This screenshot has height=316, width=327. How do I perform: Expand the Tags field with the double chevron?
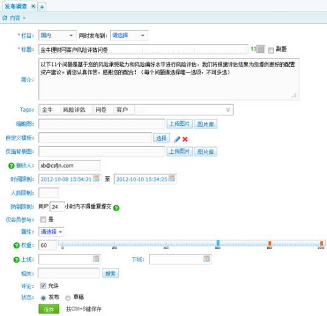coord(228,110)
